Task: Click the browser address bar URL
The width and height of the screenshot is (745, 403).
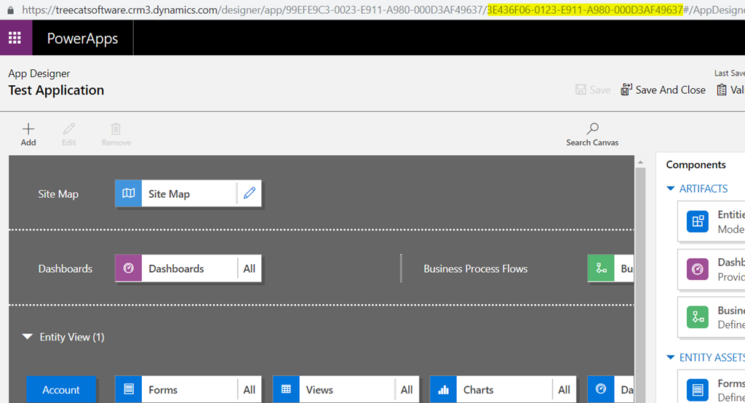Action: click(x=383, y=9)
